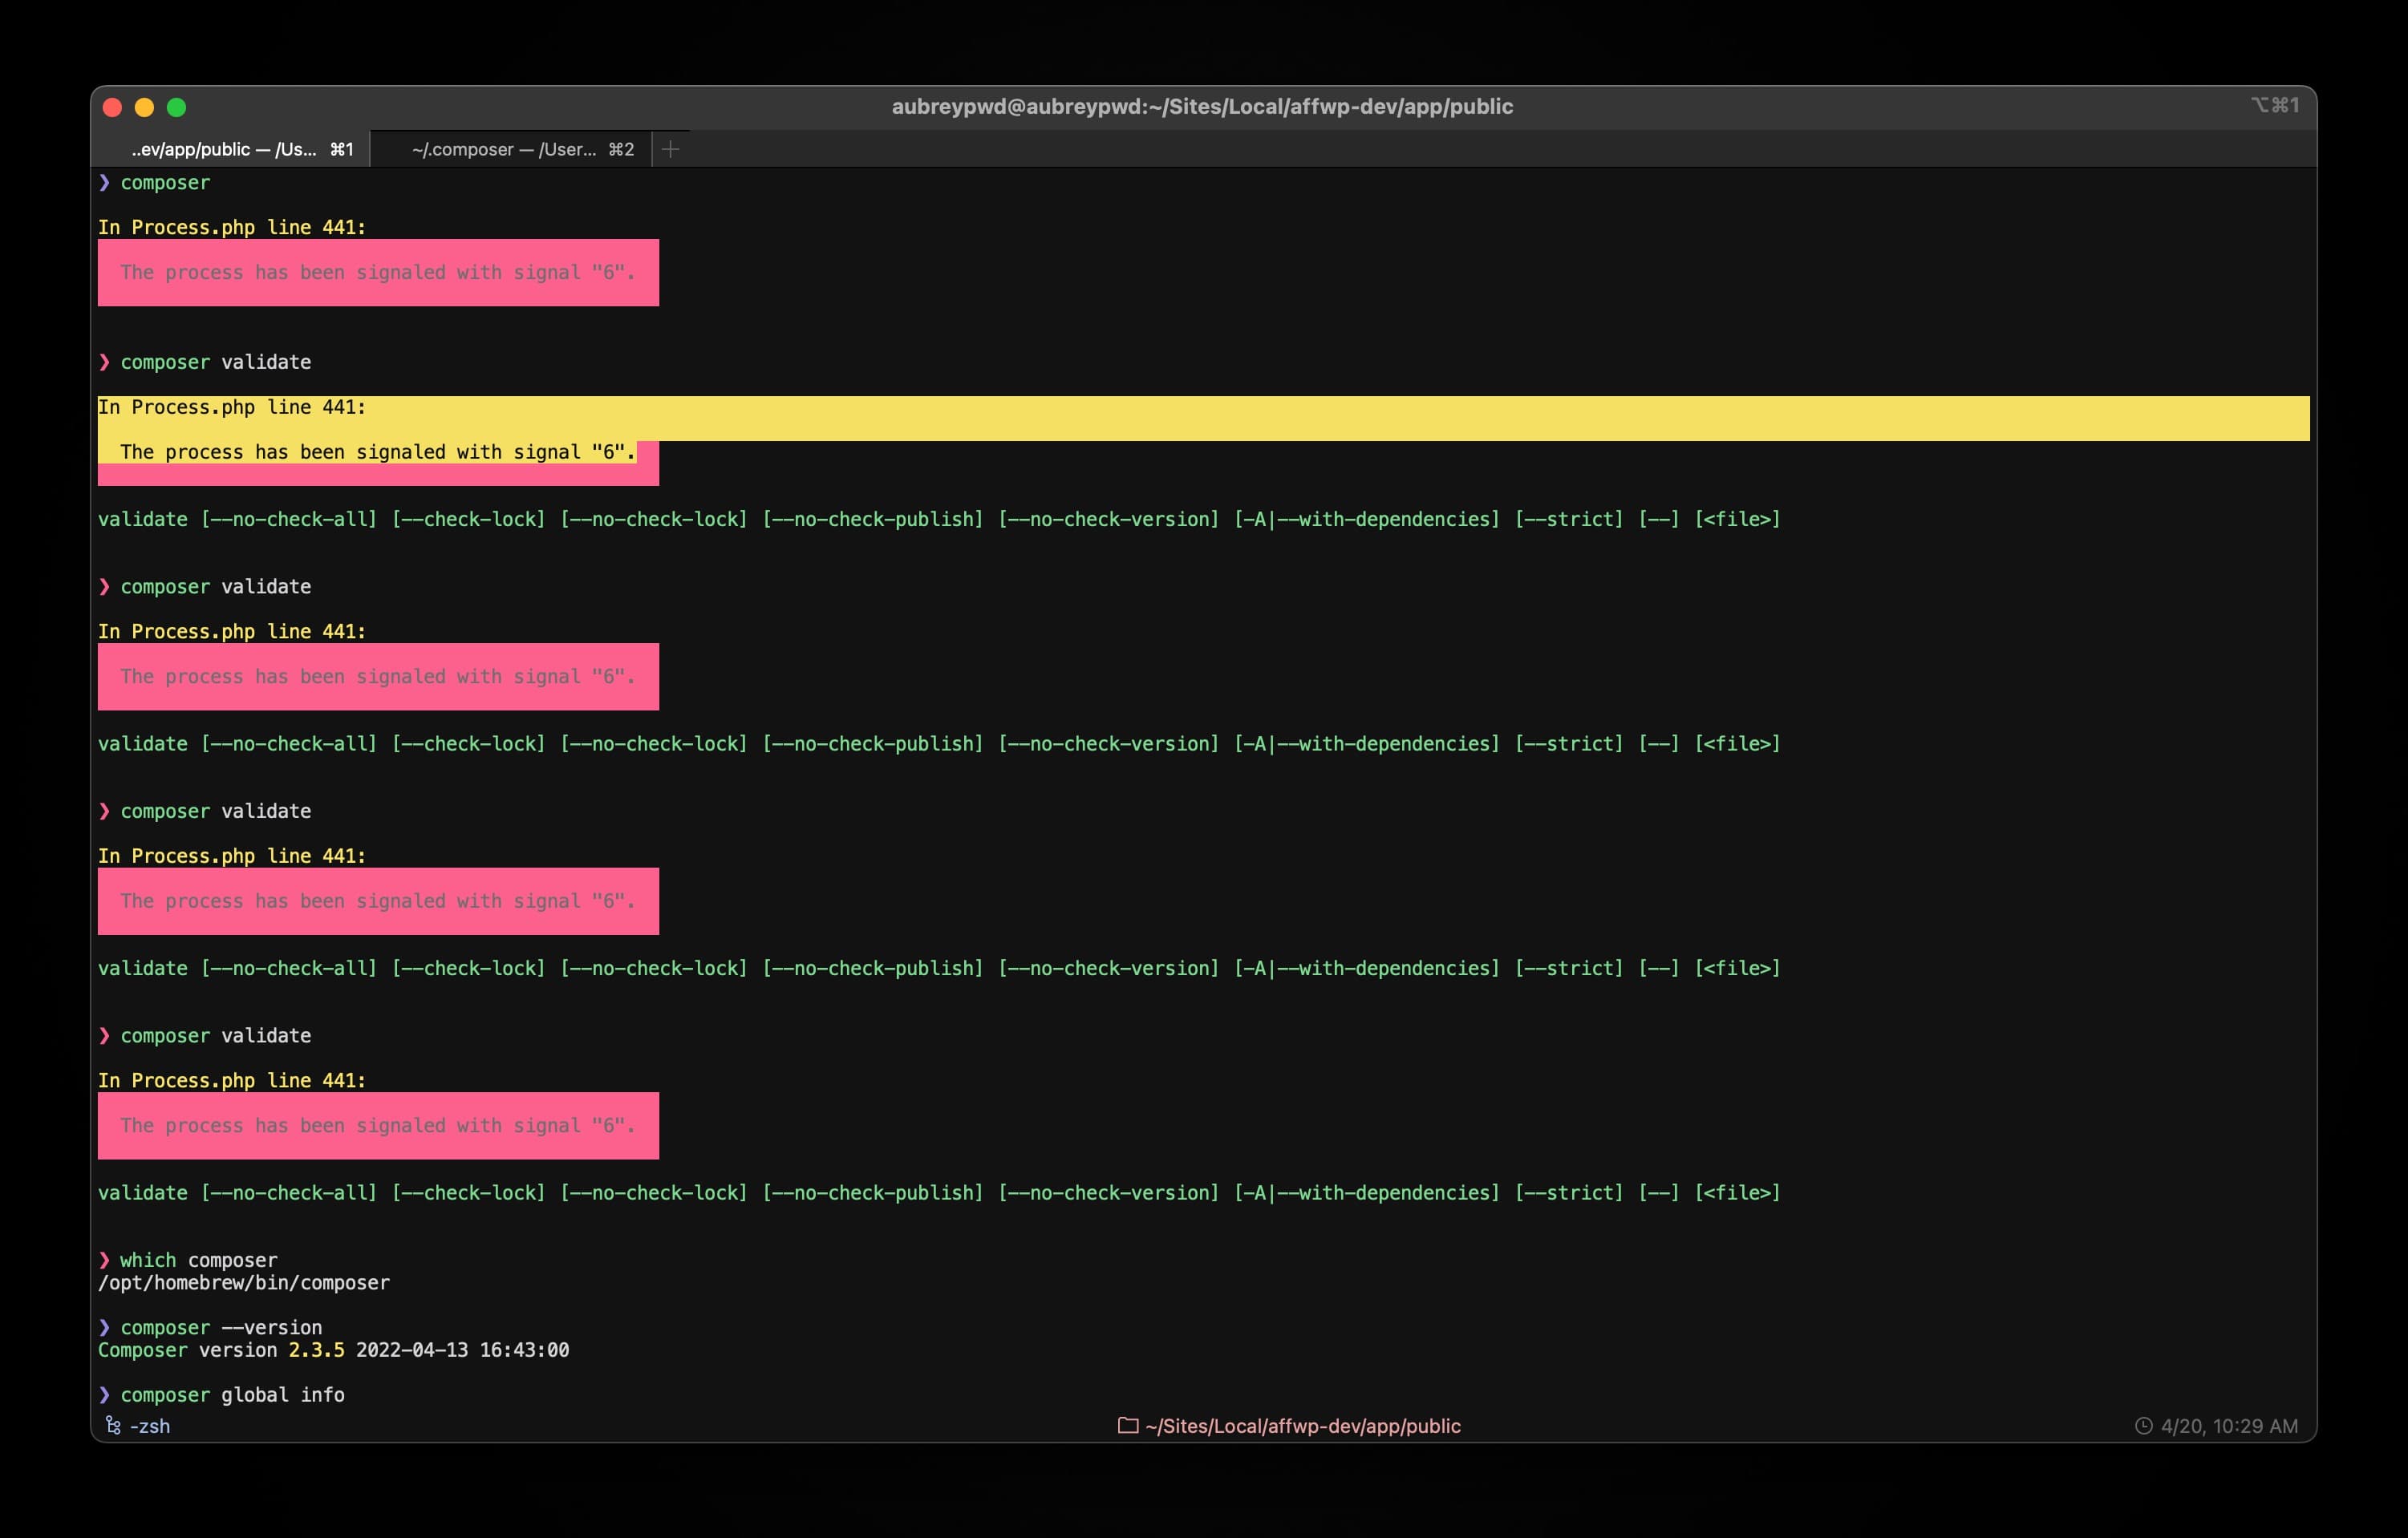Click the ~/Sites/Local/affwp-dev/app/public status bar path

click(1302, 1426)
